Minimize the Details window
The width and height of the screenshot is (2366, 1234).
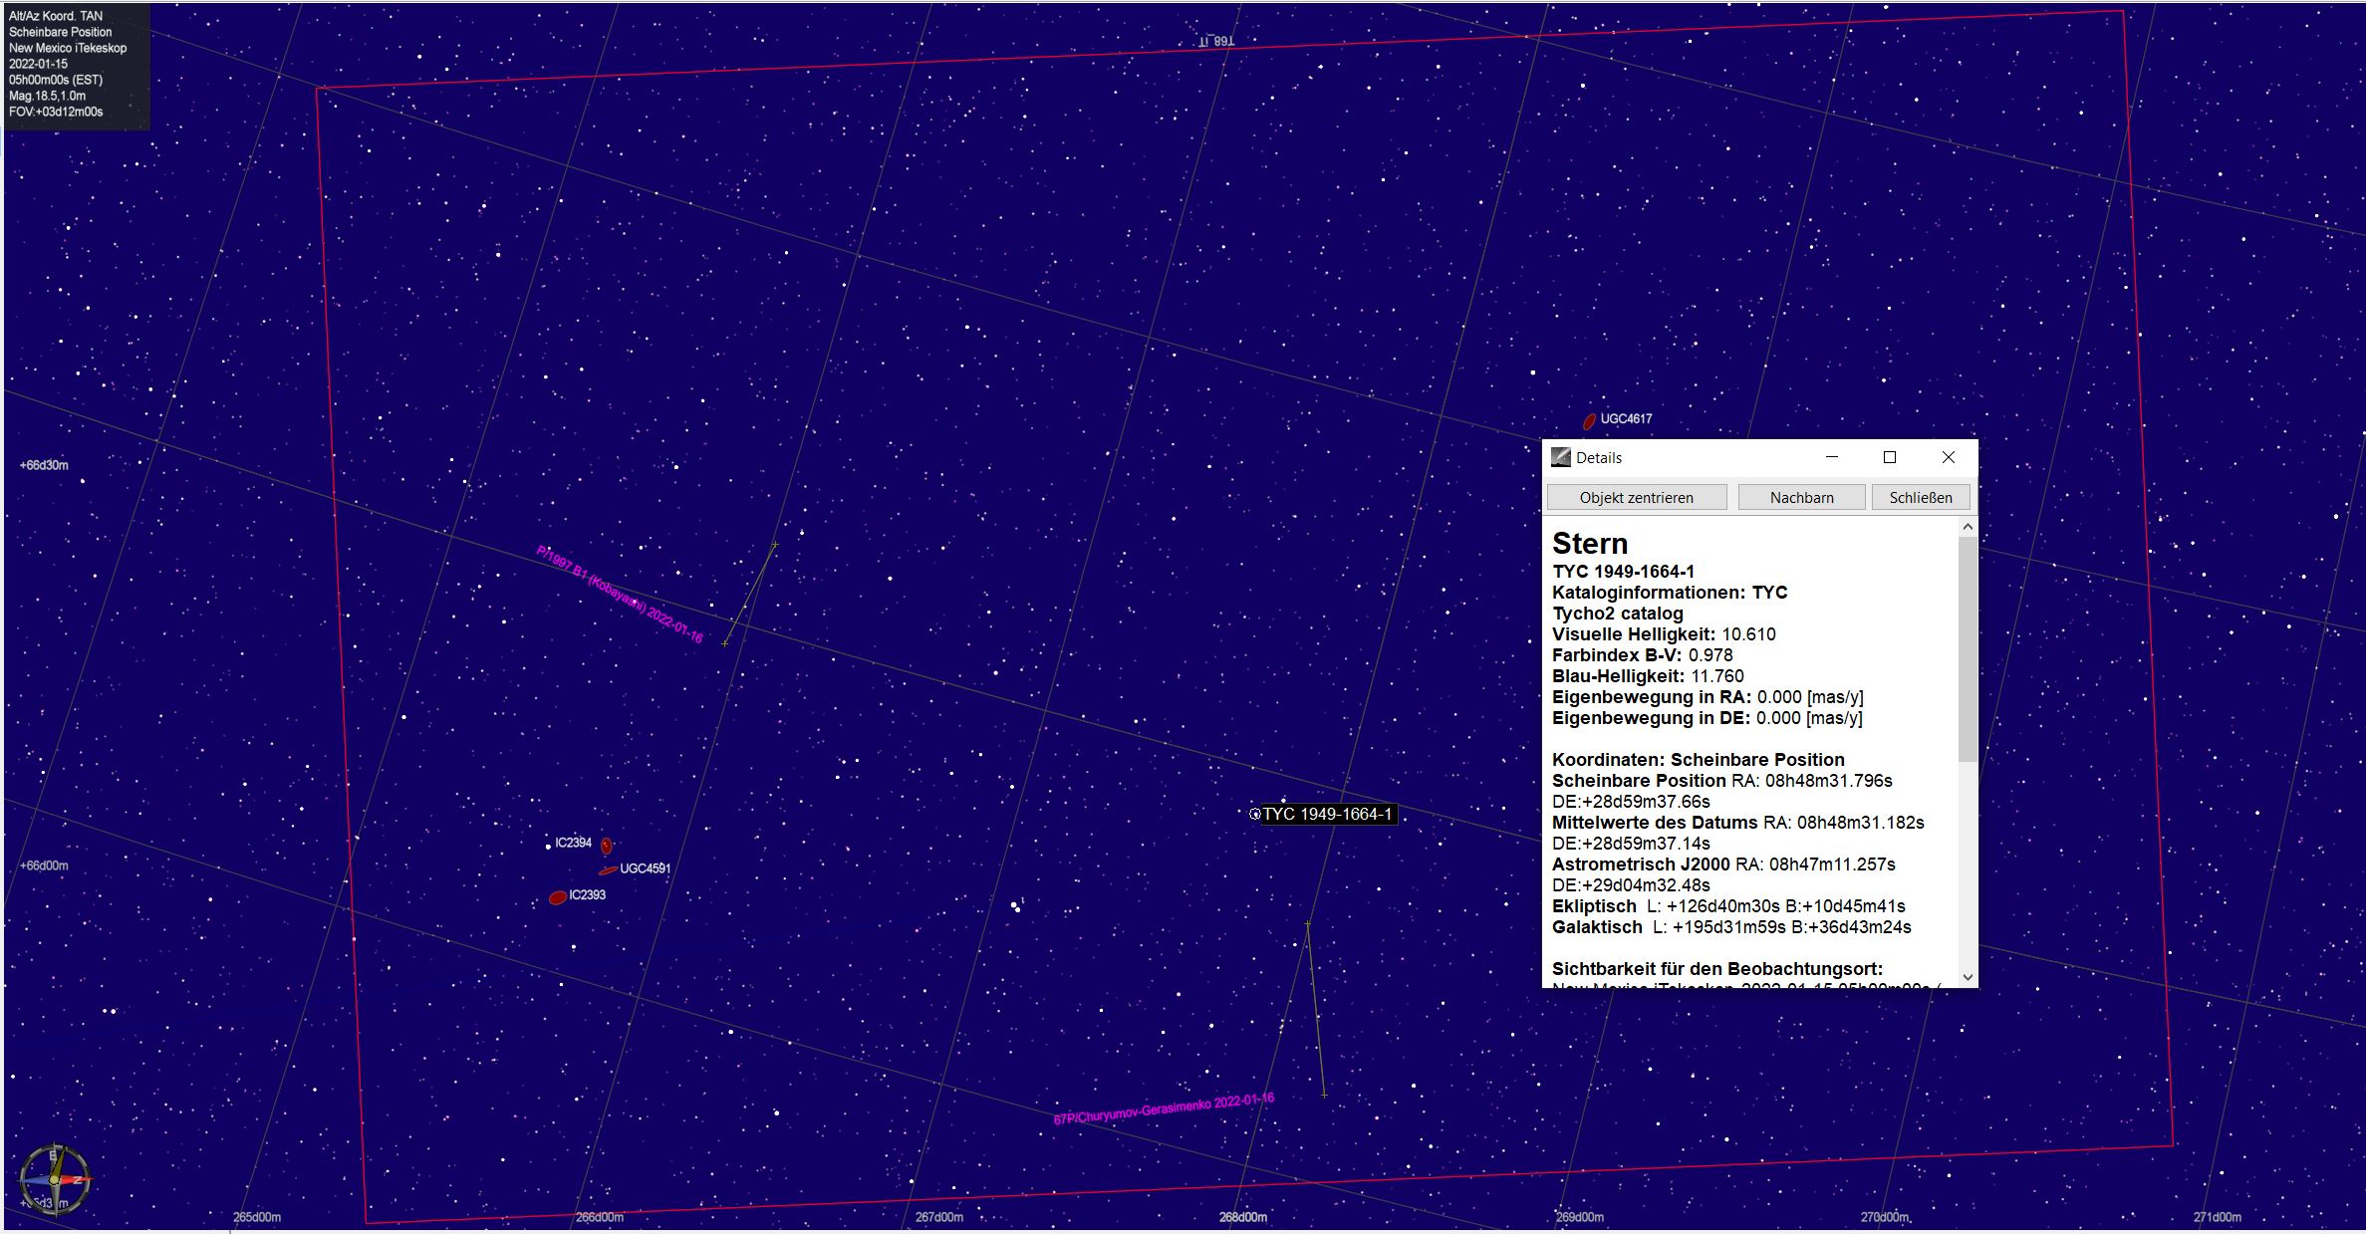1831,457
